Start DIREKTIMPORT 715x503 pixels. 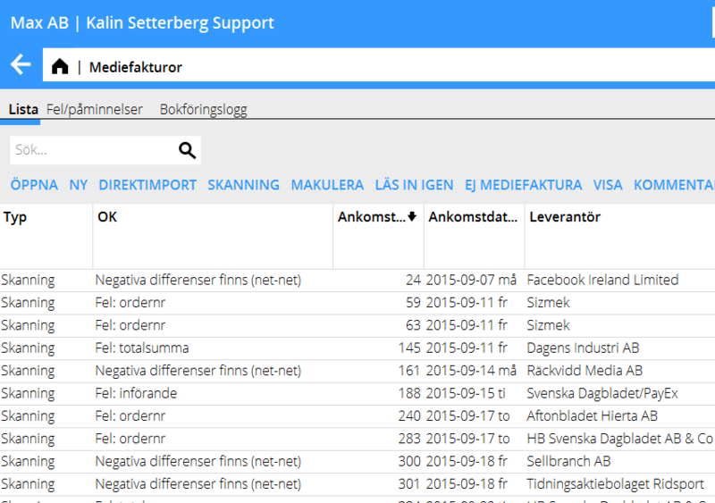coord(147,185)
